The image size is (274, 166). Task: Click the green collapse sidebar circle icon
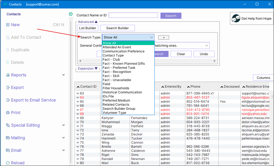71,14
